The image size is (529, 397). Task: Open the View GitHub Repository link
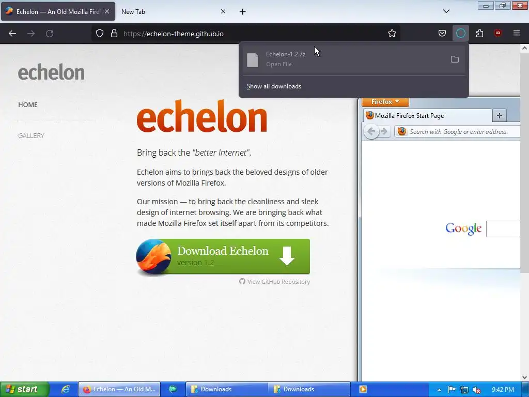[275, 282]
